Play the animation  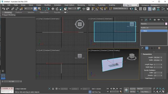[x=114, y=89]
